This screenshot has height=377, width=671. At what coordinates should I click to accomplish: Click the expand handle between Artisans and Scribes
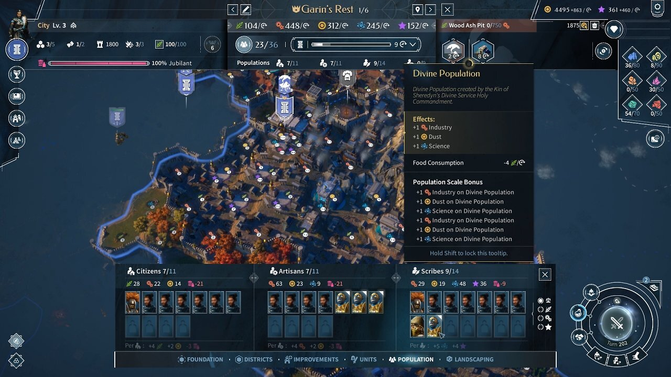click(396, 279)
